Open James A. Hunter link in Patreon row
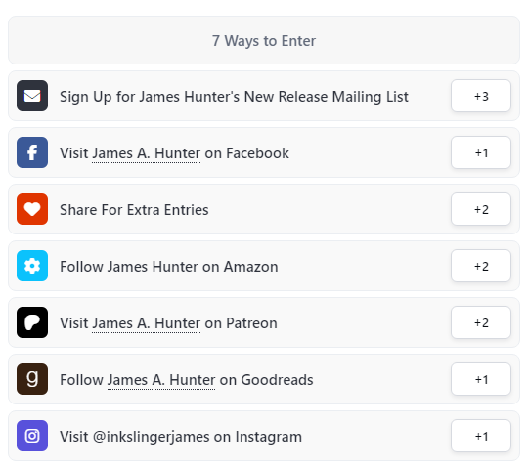The width and height of the screenshot is (528, 467). [146, 323]
